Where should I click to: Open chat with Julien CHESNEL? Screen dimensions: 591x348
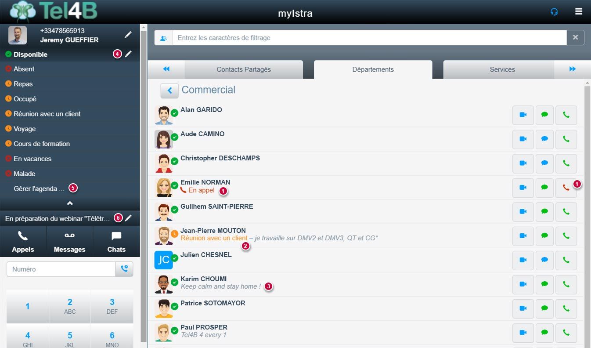pos(544,260)
